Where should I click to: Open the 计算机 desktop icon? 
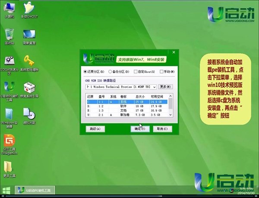pyautogui.click(x=9, y=10)
